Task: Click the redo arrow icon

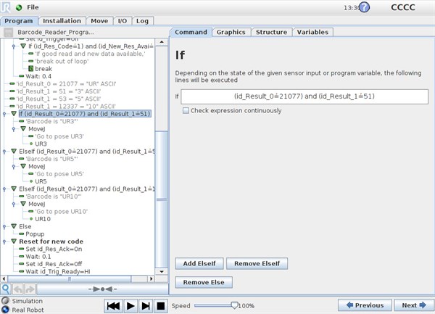Action: coord(30,289)
